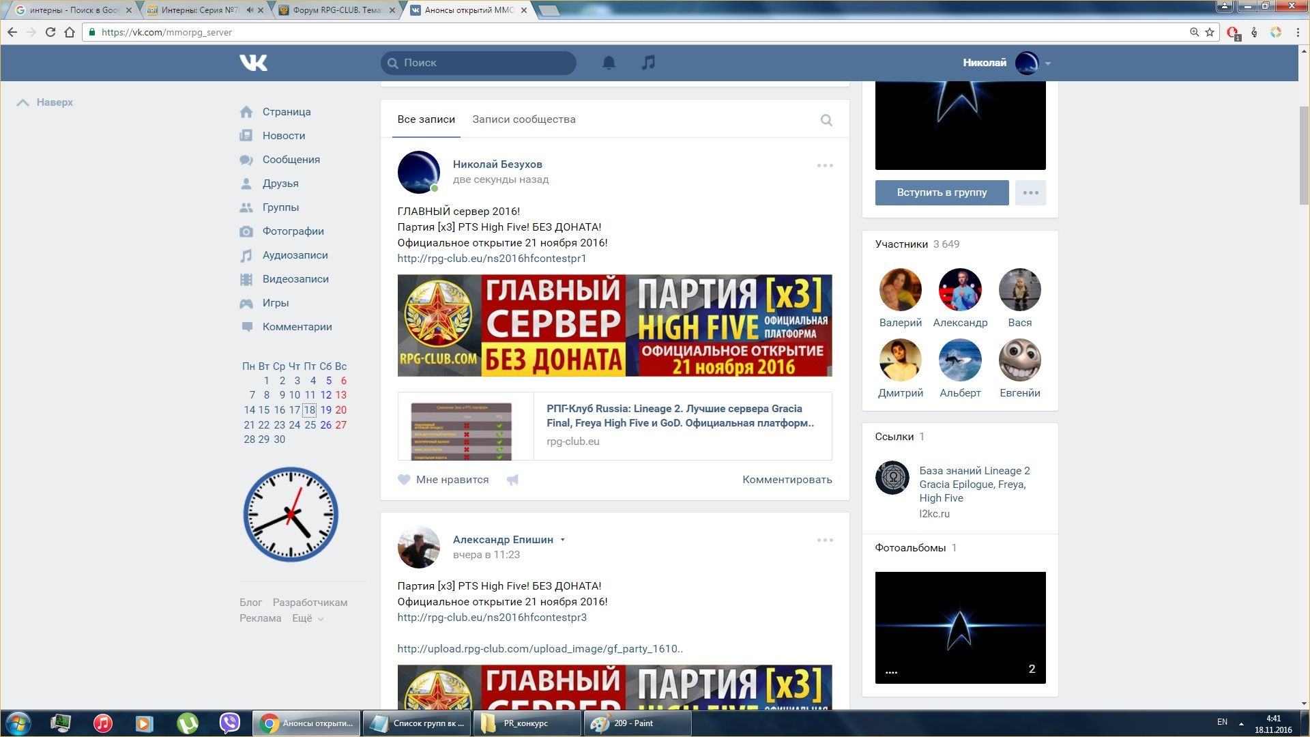1310x737 pixels.
Task: Click the wall search magnifier icon
Action: pyautogui.click(x=826, y=120)
